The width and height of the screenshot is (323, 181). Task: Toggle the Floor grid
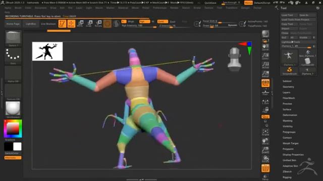[265, 93]
